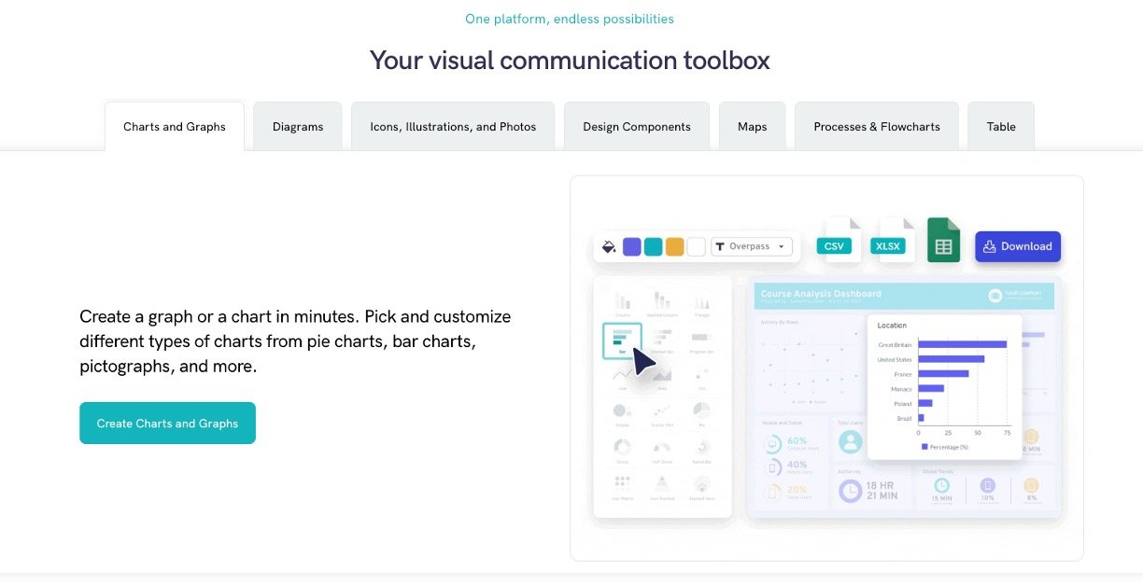1143x584 pixels.
Task: Switch to the Diagrams tab
Action: click(x=298, y=127)
